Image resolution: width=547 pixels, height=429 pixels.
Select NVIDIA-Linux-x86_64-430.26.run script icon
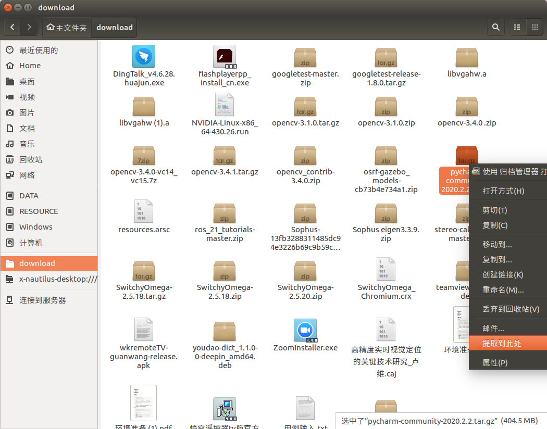225,105
